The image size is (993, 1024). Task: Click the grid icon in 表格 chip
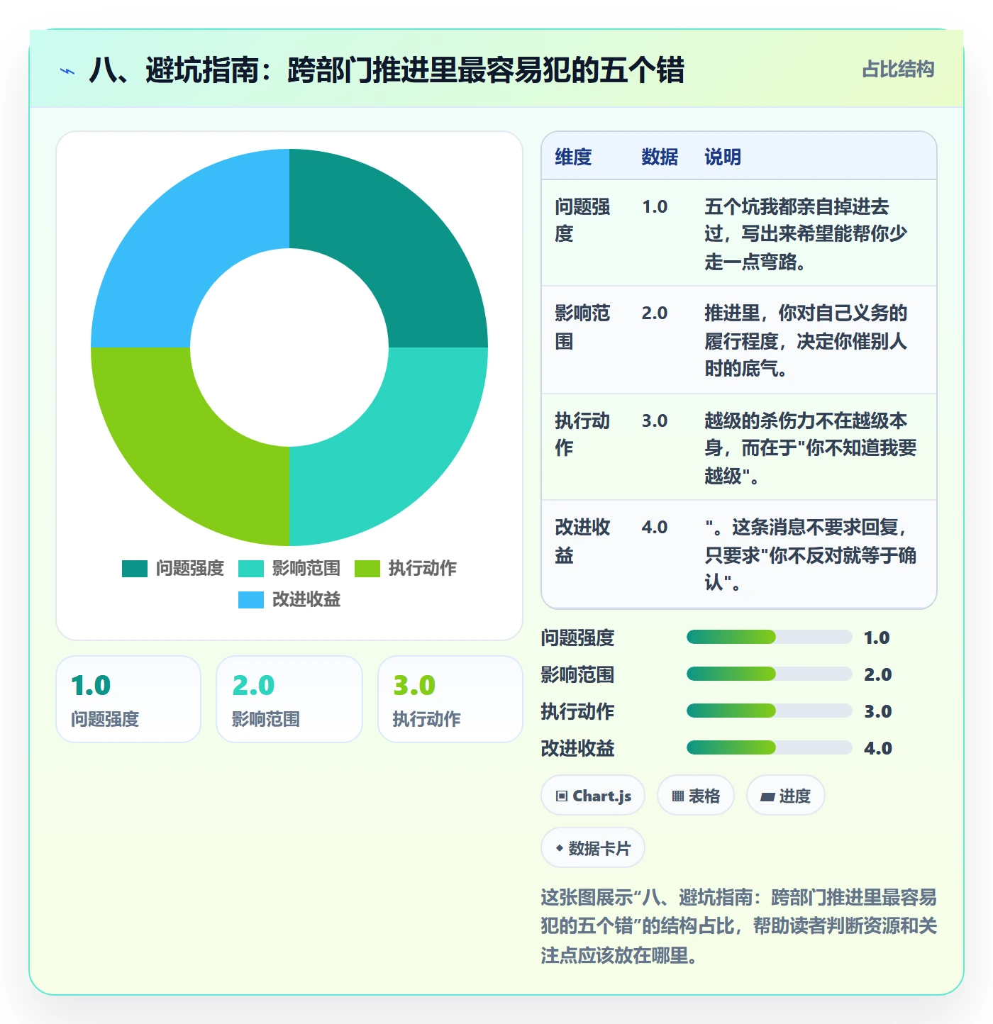678,796
